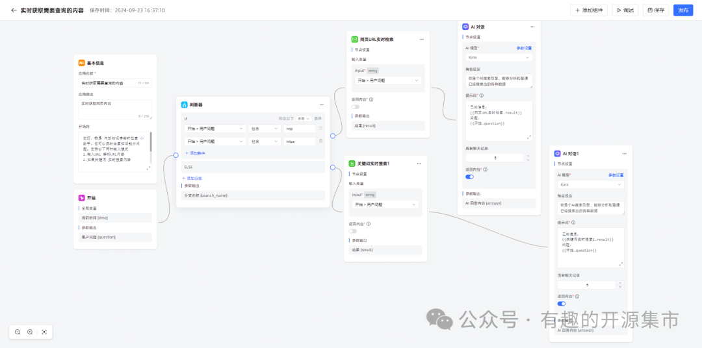Open 包含 operator dropdown in https row
The width and height of the screenshot is (702, 348).
pos(265,141)
